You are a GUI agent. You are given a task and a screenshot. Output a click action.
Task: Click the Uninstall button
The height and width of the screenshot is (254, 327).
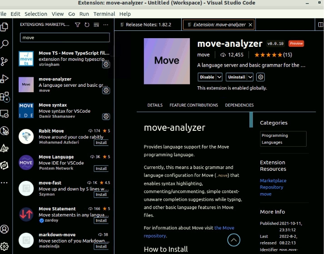coord(237,77)
